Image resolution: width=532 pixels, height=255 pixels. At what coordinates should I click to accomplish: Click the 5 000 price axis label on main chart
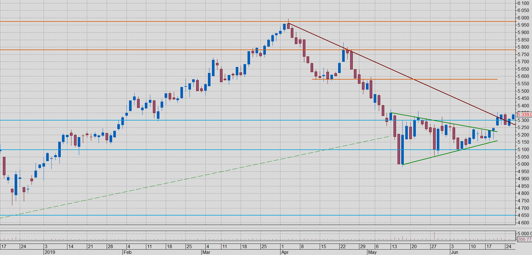[x=523, y=164]
